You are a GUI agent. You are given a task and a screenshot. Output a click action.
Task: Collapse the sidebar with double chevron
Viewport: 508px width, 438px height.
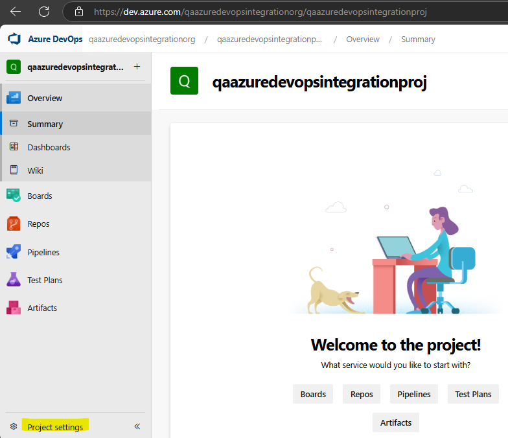[x=137, y=427]
